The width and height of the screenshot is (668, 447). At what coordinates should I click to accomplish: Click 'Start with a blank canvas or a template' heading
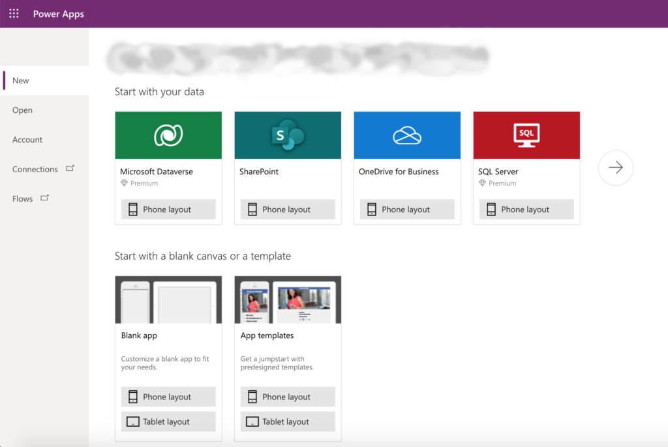(x=203, y=256)
